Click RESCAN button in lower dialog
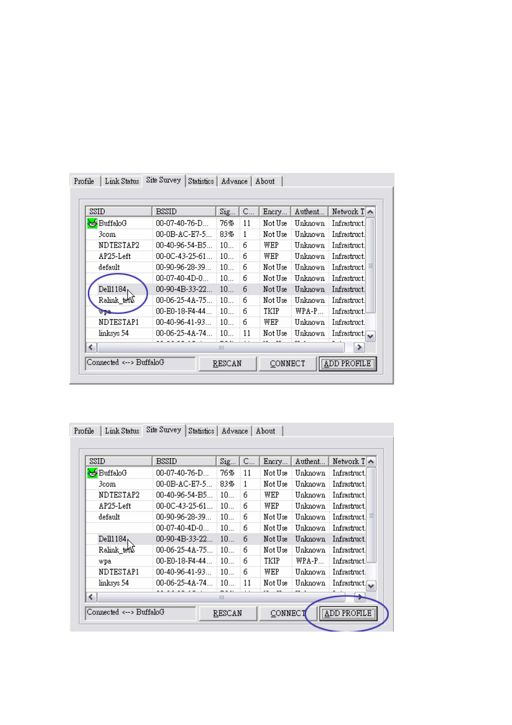The image size is (512, 725). pyautogui.click(x=228, y=613)
